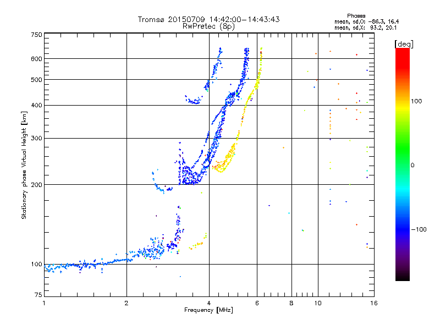Click the 'Stationary phase Virtual Height [km]' axis label

[24, 166]
